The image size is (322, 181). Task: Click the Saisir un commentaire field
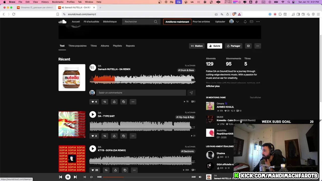pos(141,93)
